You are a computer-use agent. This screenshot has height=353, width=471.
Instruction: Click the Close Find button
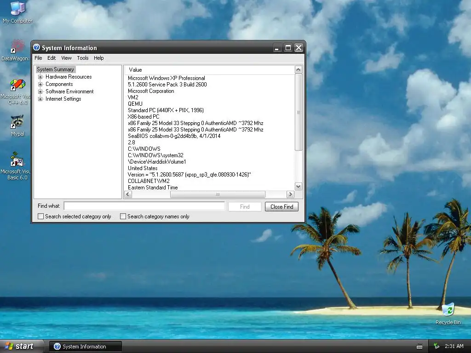coord(282,206)
